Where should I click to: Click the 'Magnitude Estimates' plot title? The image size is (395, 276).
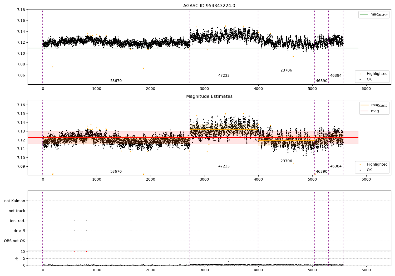209,96
